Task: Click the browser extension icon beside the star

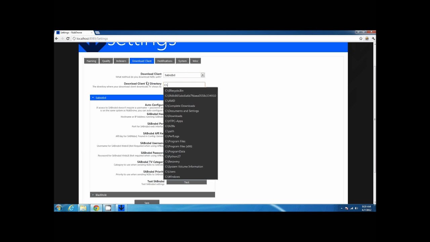Action: pos(367,39)
